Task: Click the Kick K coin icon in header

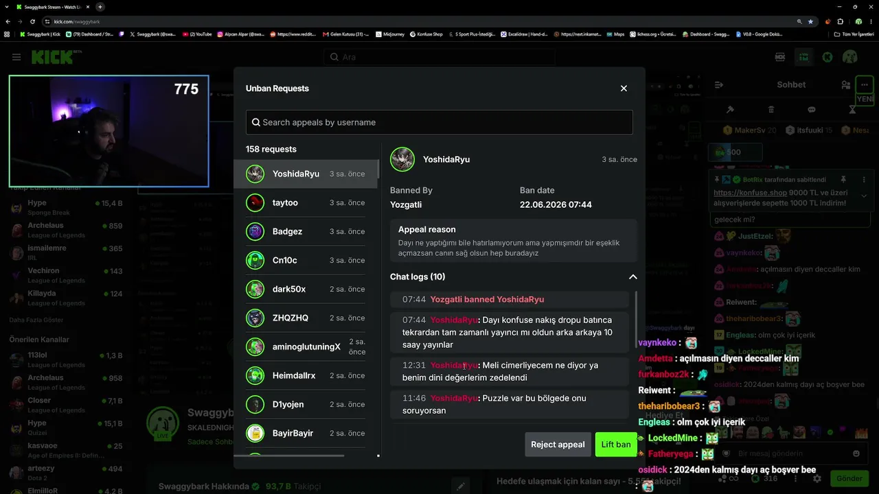Action: pyautogui.click(x=827, y=57)
